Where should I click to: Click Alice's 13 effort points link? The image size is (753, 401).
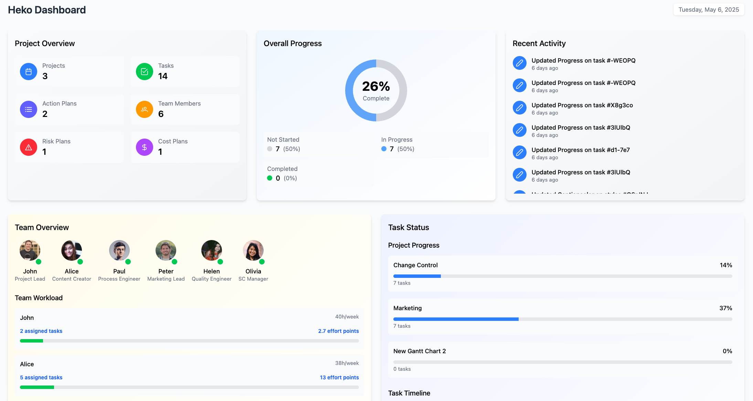pos(339,377)
